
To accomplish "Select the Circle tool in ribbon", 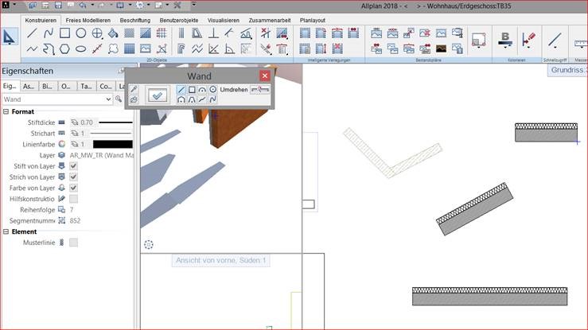I will pos(81,33).
